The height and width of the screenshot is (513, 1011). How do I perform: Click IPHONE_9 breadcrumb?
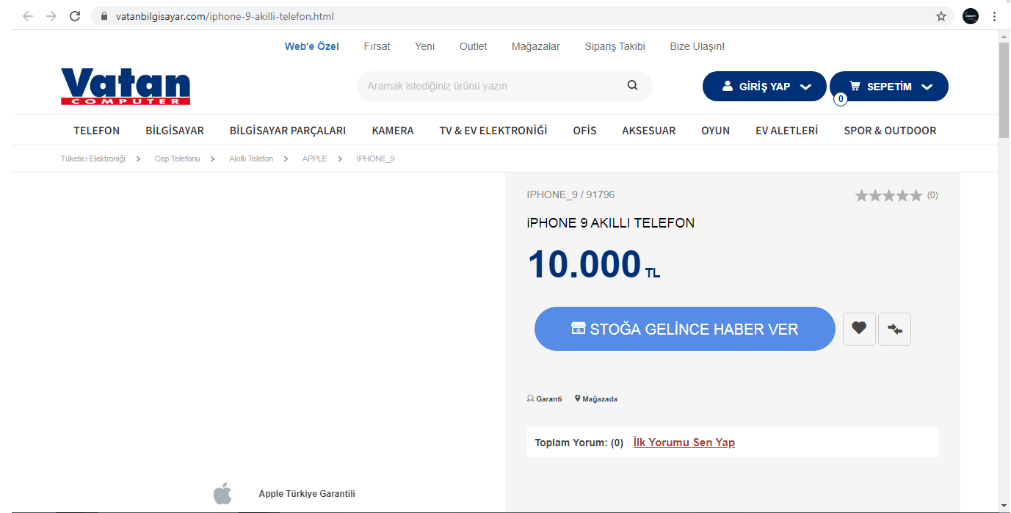tap(376, 159)
